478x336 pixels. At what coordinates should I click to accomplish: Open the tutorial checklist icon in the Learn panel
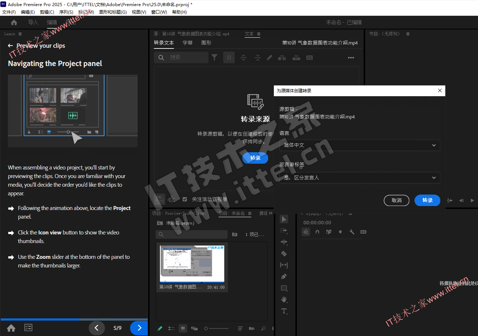point(28,327)
